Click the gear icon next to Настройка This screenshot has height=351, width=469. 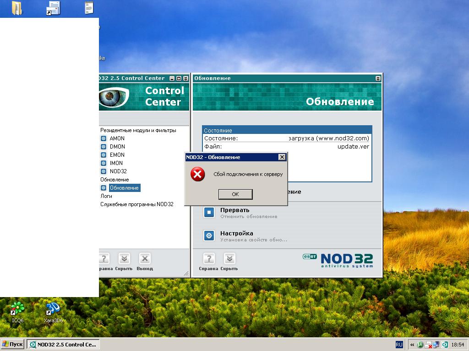tap(209, 235)
